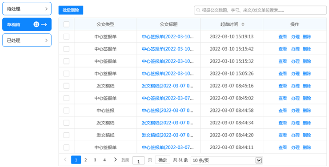Image resolution: width=329 pixels, height=167 pixels.
Task: Click 删除 for the 15:15:32 row
Action: tap(307, 61)
